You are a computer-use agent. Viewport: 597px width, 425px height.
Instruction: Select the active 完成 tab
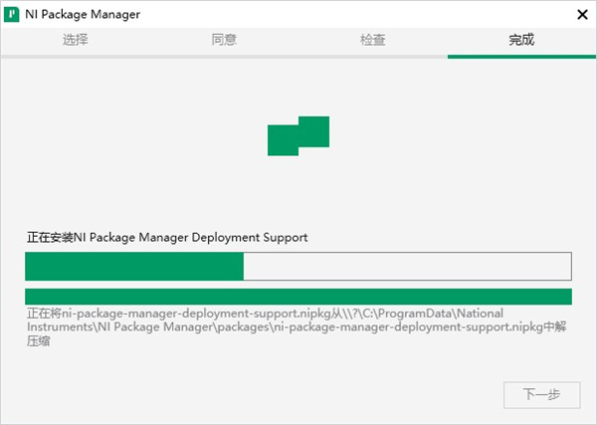[x=521, y=40]
